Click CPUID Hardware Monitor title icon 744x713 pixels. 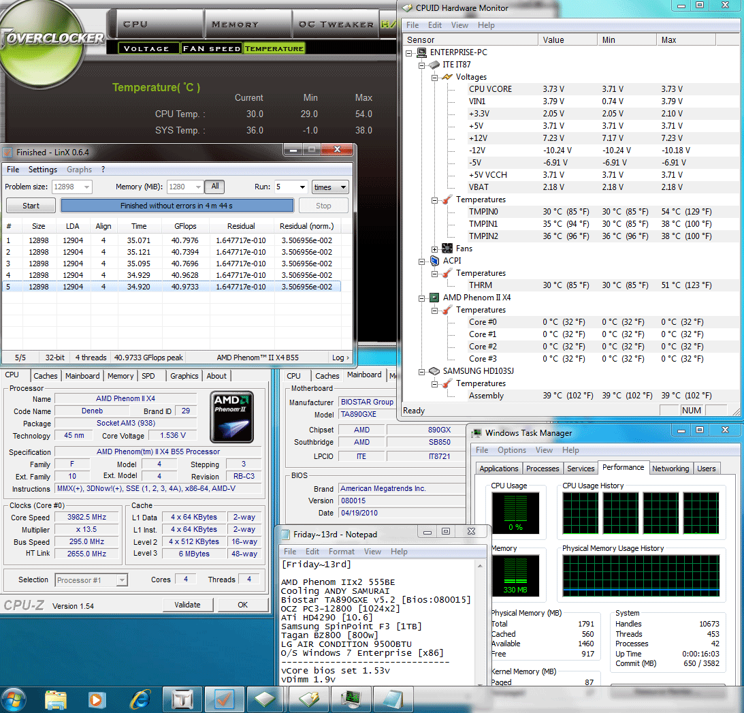click(407, 8)
